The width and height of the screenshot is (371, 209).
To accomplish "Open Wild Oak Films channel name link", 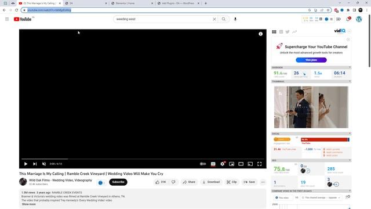I will tap(60, 180).
